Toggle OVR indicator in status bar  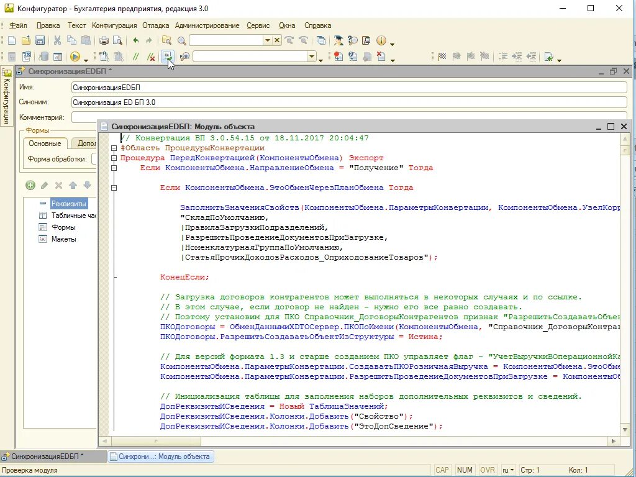point(487,470)
